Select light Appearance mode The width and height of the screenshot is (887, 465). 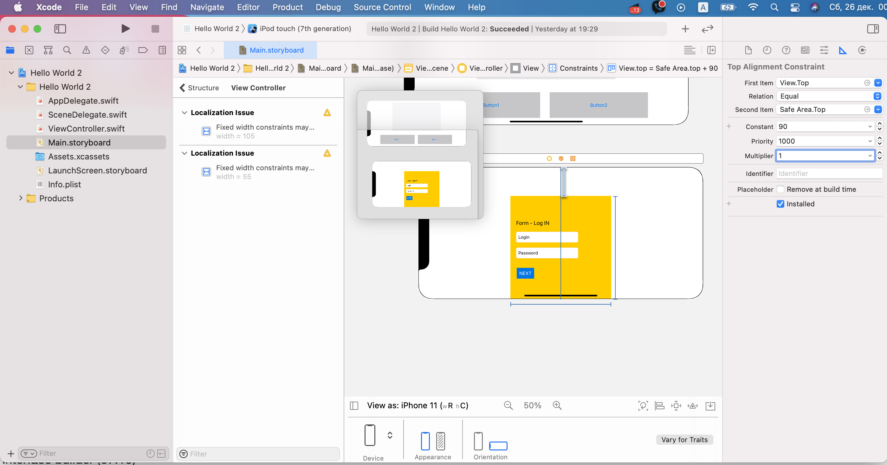pos(425,441)
